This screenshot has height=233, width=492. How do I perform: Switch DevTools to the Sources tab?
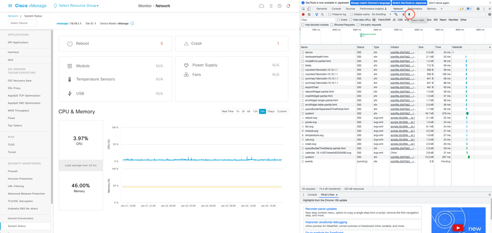350,9
